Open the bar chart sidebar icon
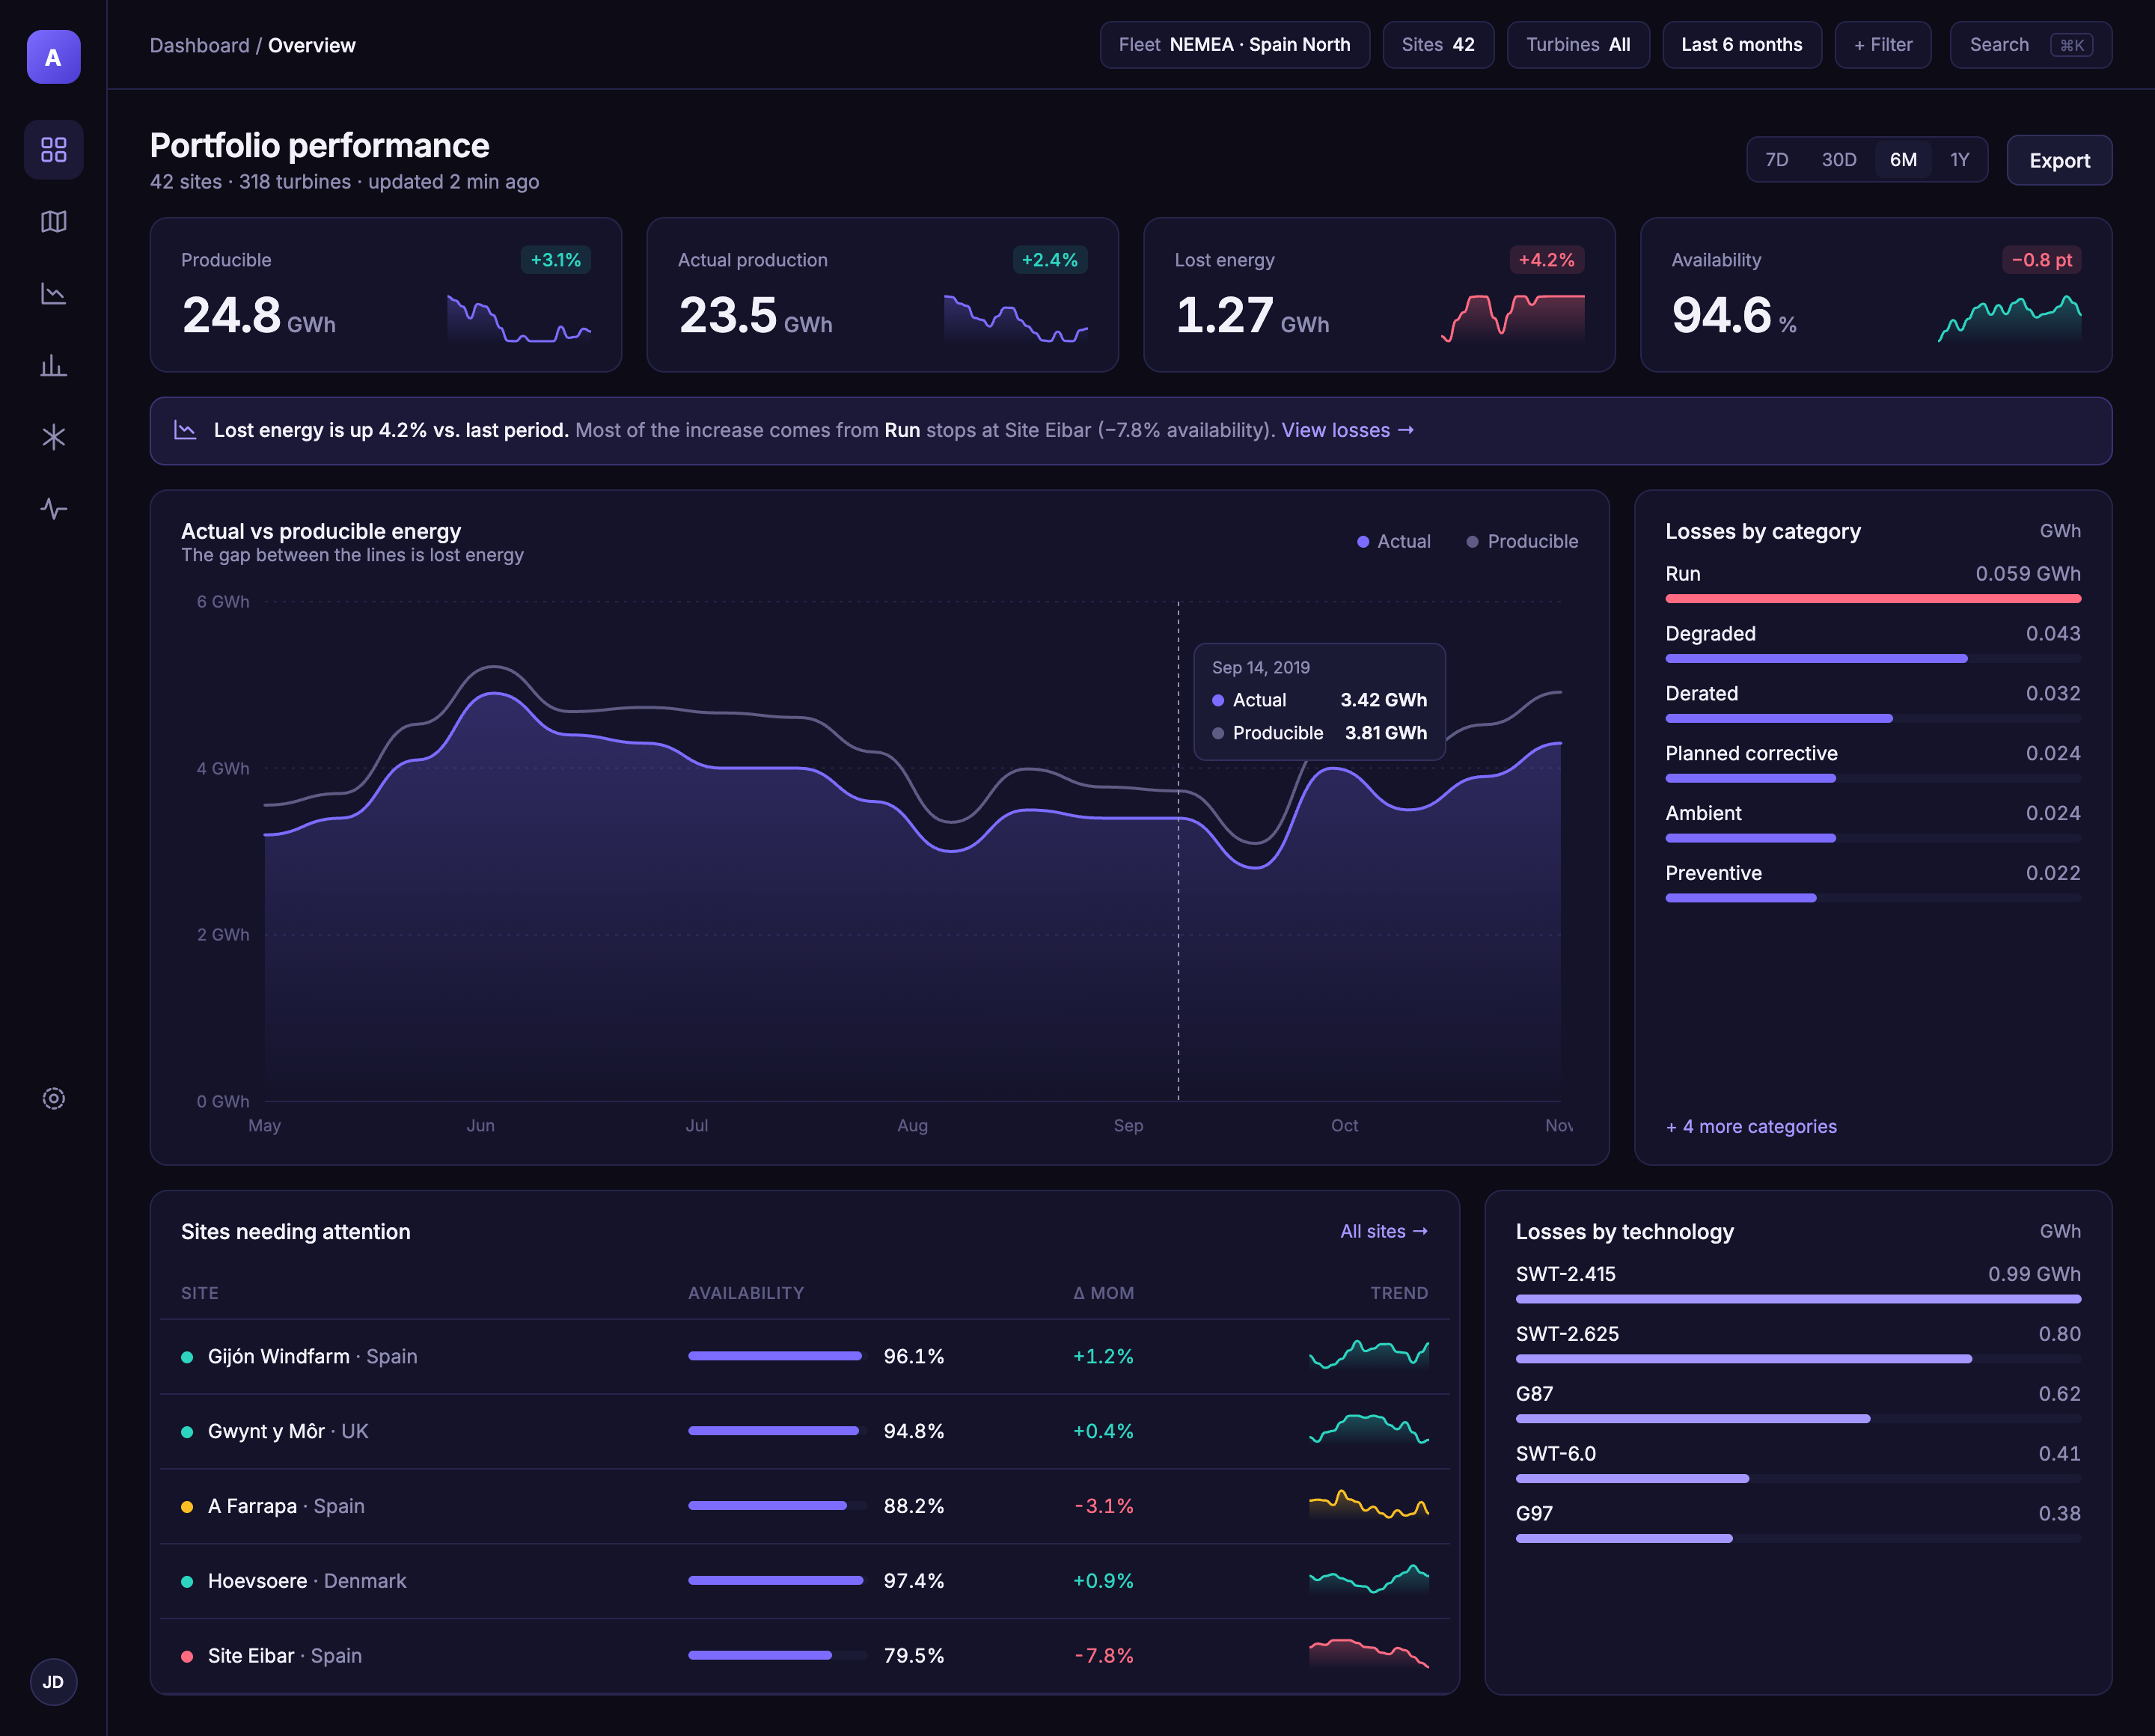The image size is (2155, 1736). [x=53, y=366]
